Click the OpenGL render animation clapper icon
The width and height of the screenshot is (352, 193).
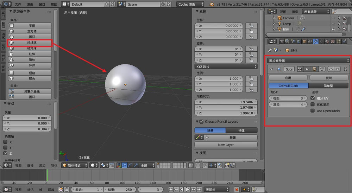point(232,166)
